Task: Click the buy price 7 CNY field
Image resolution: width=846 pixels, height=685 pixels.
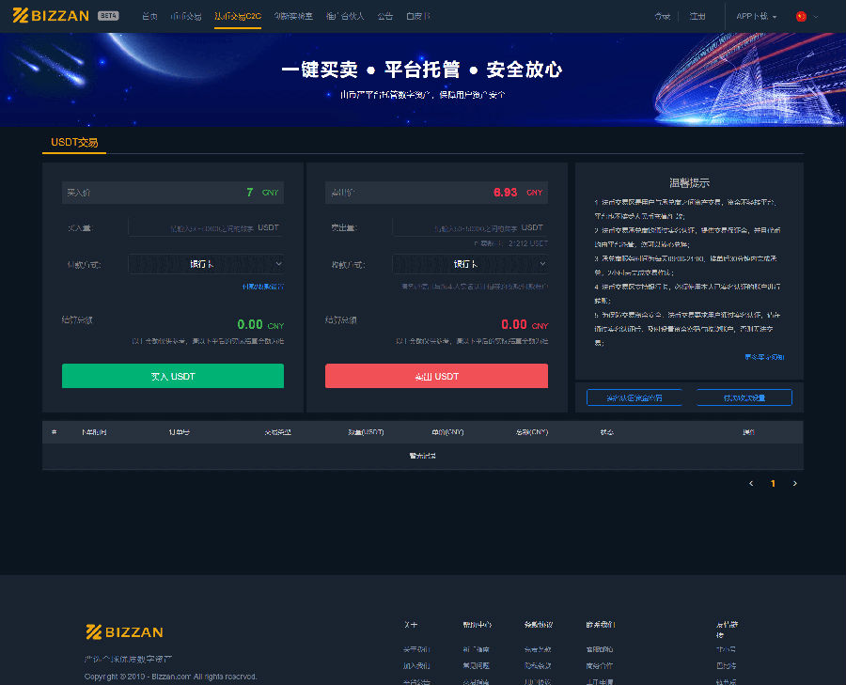Action: coord(173,193)
